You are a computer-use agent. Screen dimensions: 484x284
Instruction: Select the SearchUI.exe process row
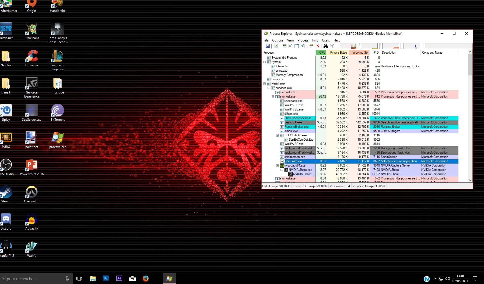click(360, 122)
